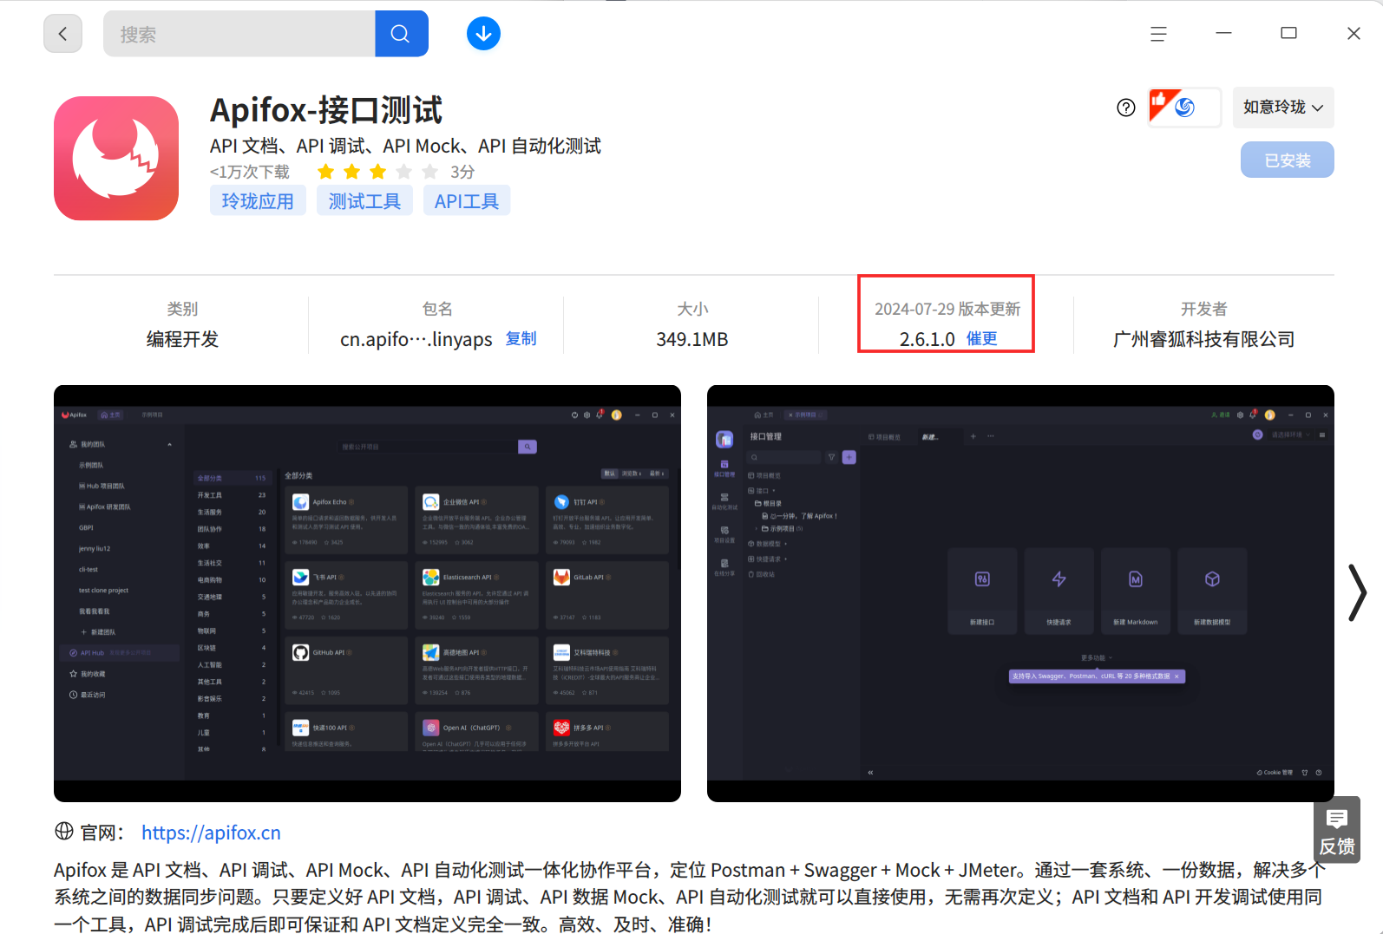Expand the 如意玲珑 dropdown
This screenshot has width=1383, height=934.
click(x=1283, y=108)
